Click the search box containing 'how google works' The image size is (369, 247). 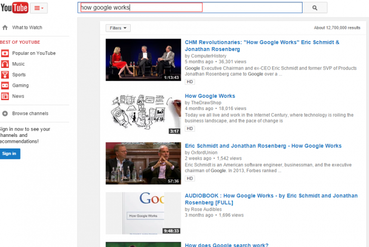[190, 7]
